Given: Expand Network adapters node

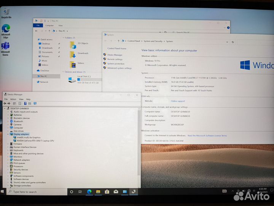Looking at the screenshot, I should coord(8,160).
